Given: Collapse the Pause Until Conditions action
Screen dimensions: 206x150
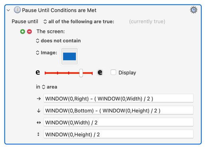Looking at the screenshot, I should pos(8,10).
